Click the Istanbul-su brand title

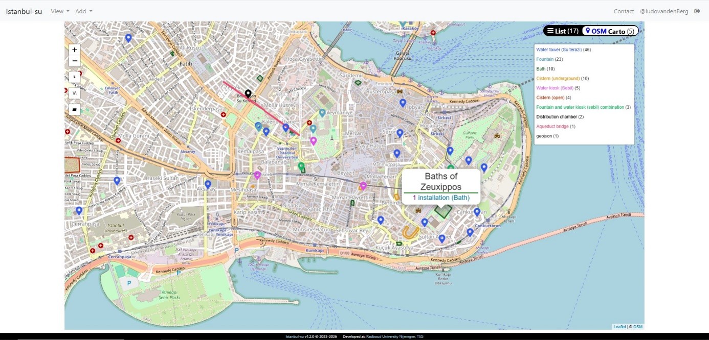tap(24, 11)
